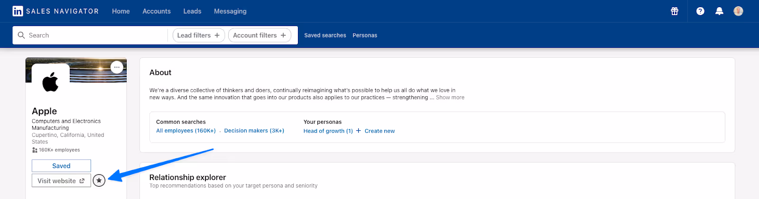Screen dimensions: 759x199
Task: Expand Account filters
Action: click(259, 35)
